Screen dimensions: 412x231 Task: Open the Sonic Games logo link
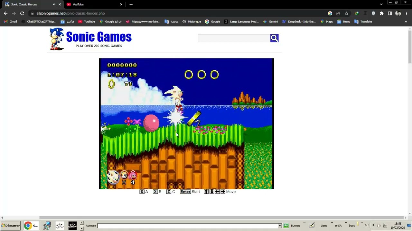[x=90, y=39]
